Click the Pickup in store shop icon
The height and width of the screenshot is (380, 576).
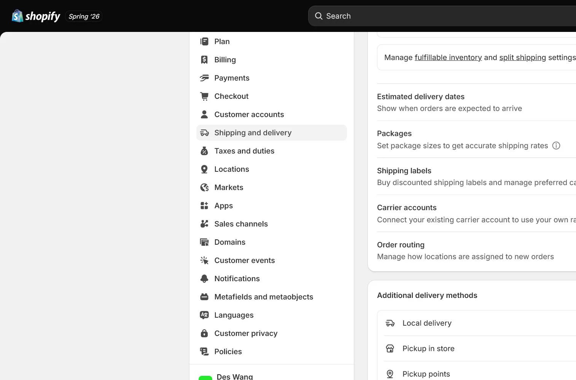pyautogui.click(x=390, y=348)
